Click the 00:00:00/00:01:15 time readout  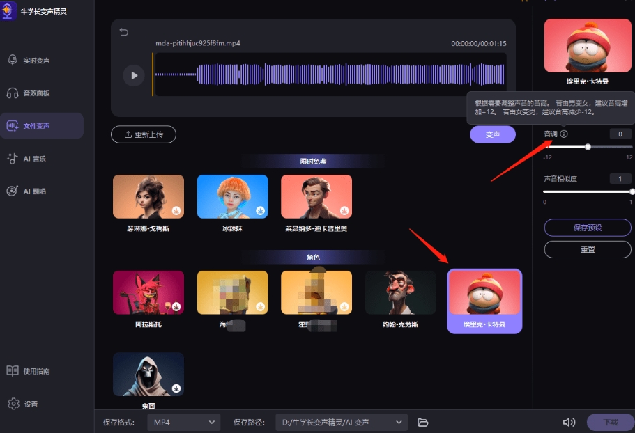tap(479, 43)
